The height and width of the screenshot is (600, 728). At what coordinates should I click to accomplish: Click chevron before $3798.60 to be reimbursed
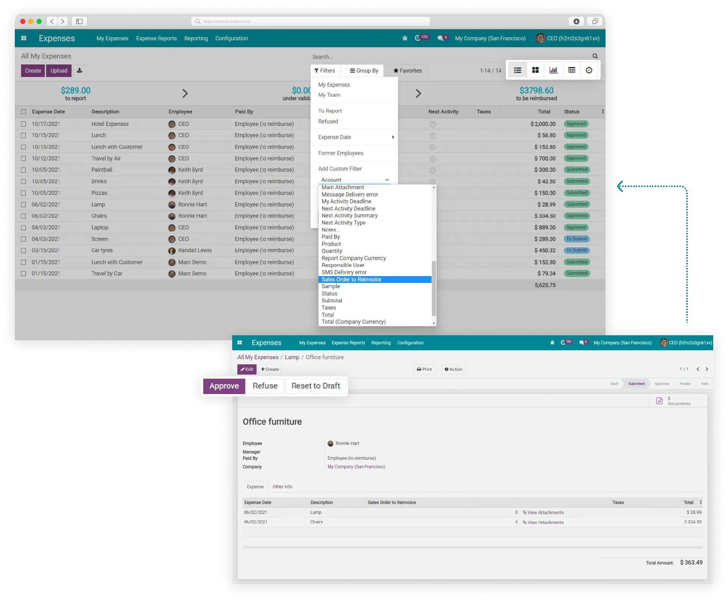coord(418,93)
